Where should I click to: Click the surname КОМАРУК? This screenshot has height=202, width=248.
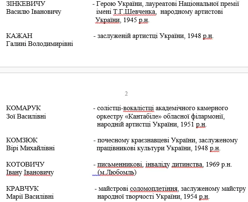[23, 108]
